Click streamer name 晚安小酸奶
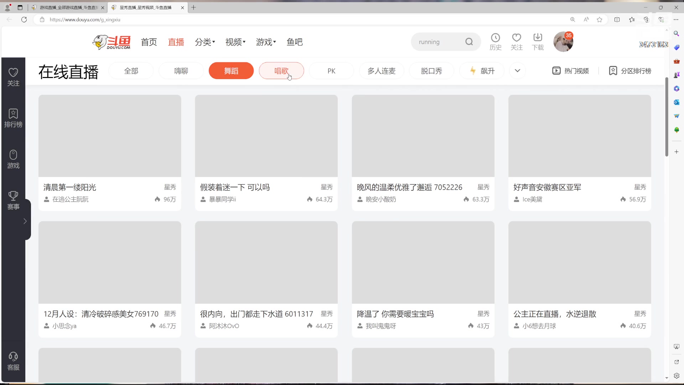This screenshot has height=385, width=684. coord(381,199)
